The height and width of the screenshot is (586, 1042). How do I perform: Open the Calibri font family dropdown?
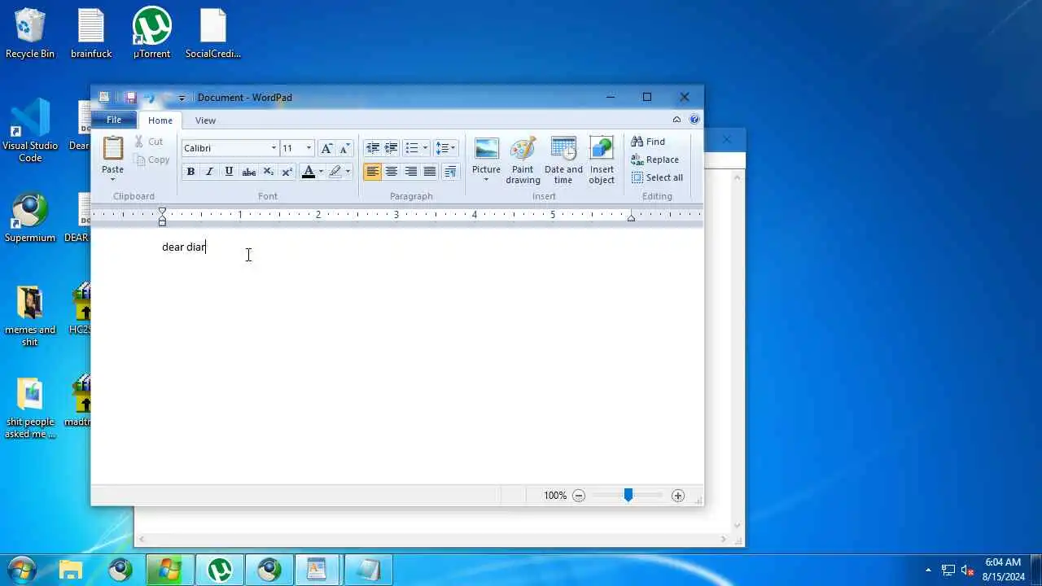274,148
